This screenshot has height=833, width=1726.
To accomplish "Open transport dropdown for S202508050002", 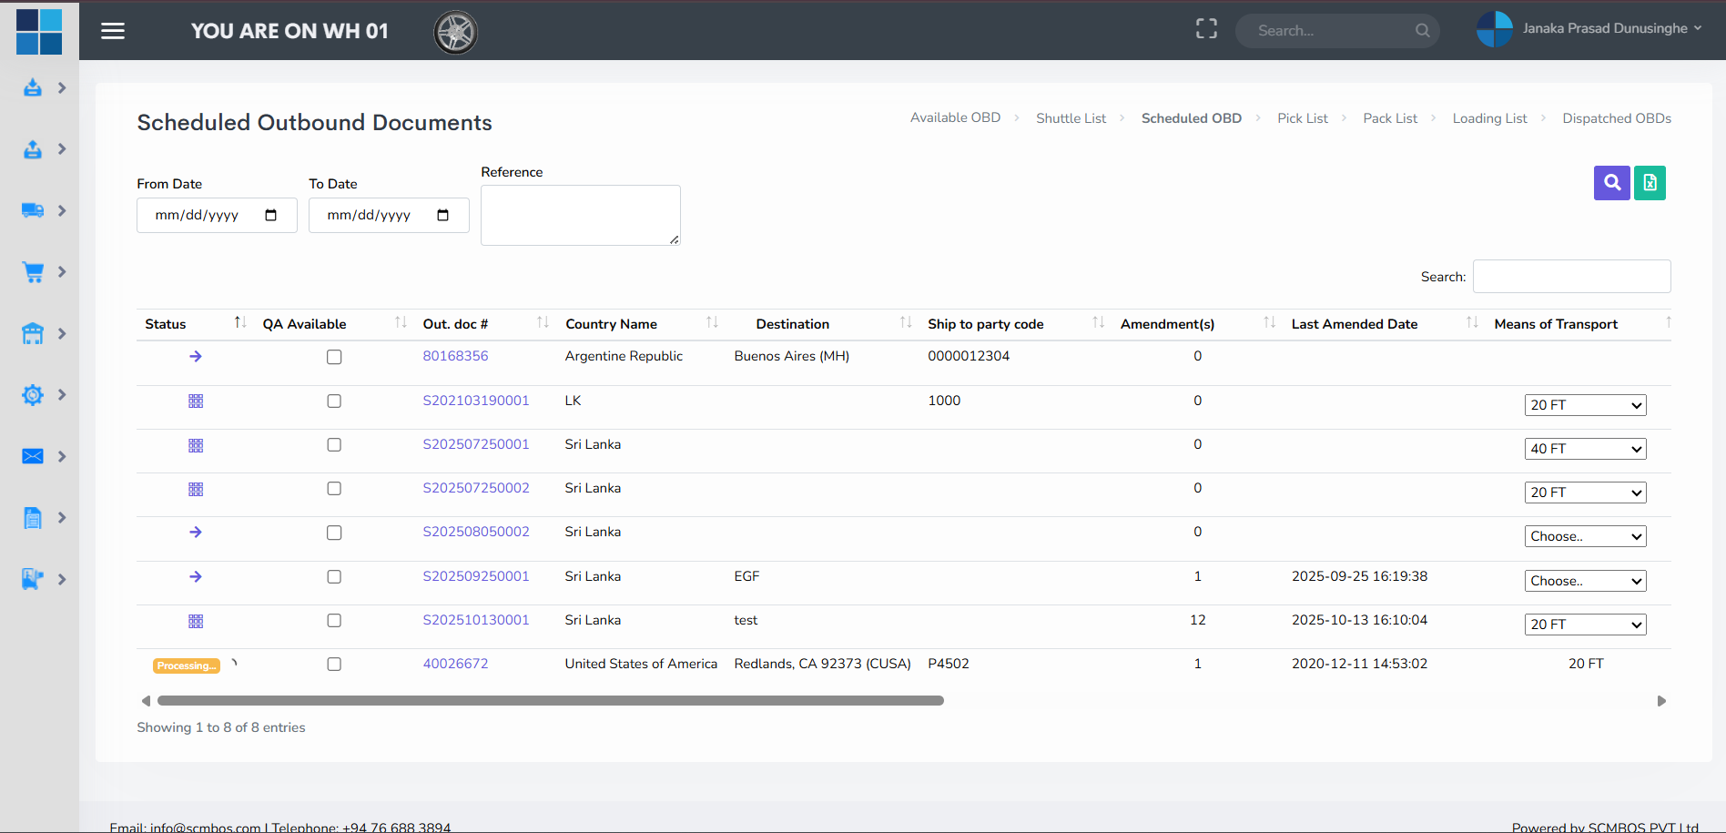I will pyautogui.click(x=1585, y=537).
